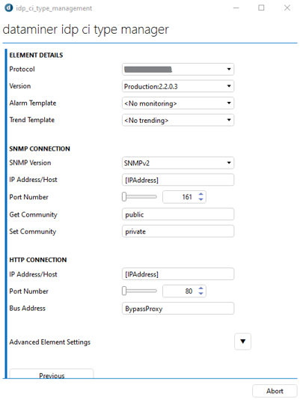300x400 pixels.
Task: Open the Trend Template dropdown
Action: (178, 120)
